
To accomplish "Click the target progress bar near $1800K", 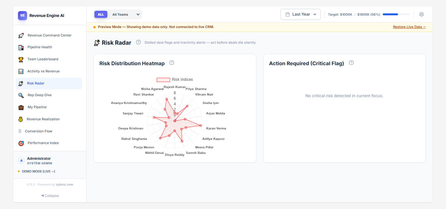I will pyautogui.click(x=396, y=14).
